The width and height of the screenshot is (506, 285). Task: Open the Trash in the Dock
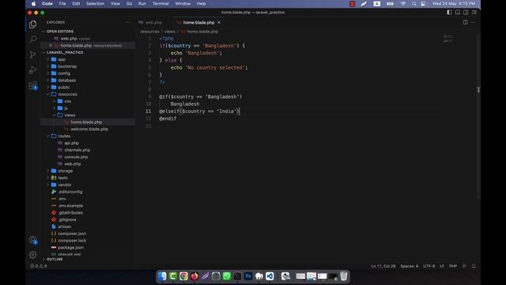click(x=344, y=276)
